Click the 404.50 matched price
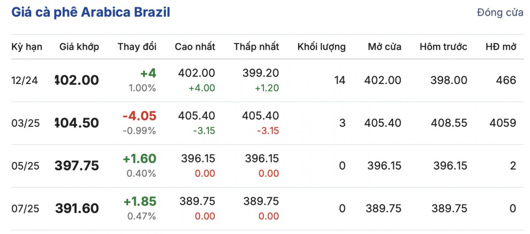This screenshot has width=530, height=234. click(x=77, y=123)
